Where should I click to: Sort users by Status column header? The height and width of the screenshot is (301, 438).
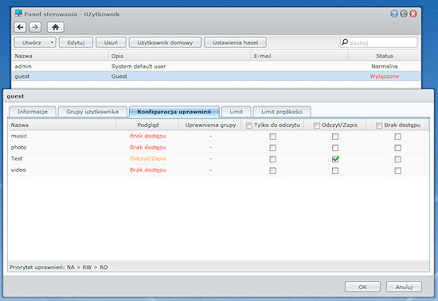[385, 56]
